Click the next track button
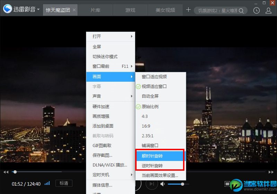 [152, 184]
